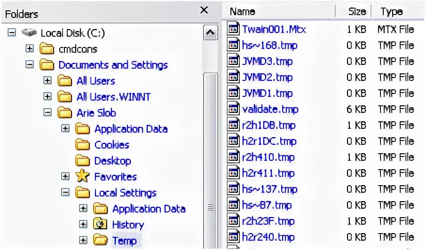Expand the History node
Viewport: 426px width, 250px height.
click(83, 224)
